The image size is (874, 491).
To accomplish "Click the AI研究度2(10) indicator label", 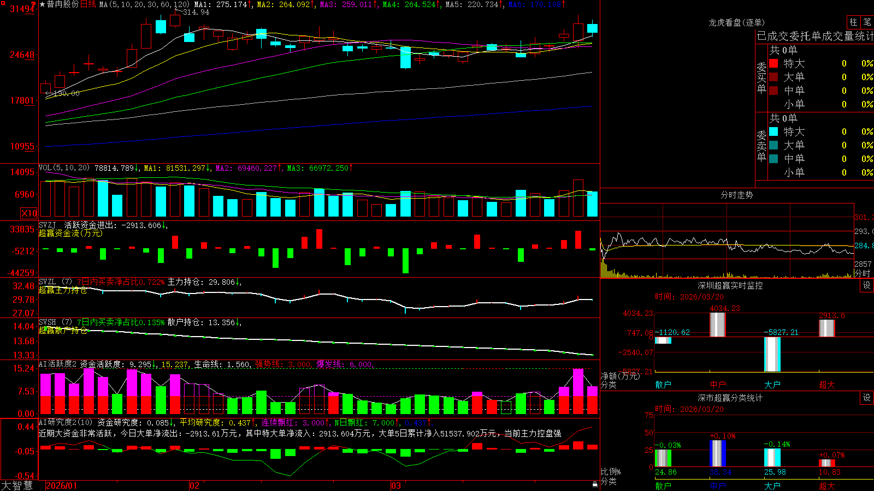I will (x=66, y=422).
